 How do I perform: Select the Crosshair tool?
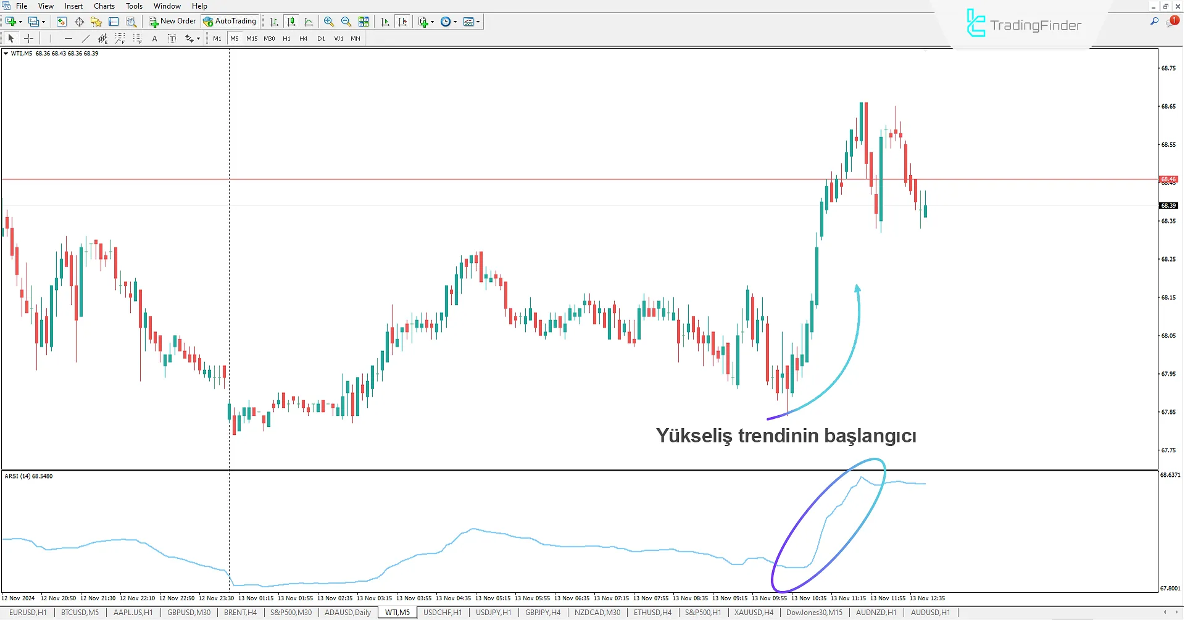28,38
